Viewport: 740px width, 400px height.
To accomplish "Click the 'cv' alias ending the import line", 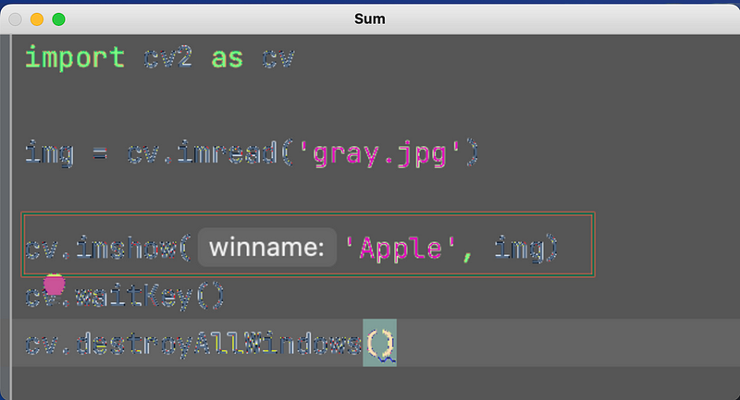I will coord(277,58).
